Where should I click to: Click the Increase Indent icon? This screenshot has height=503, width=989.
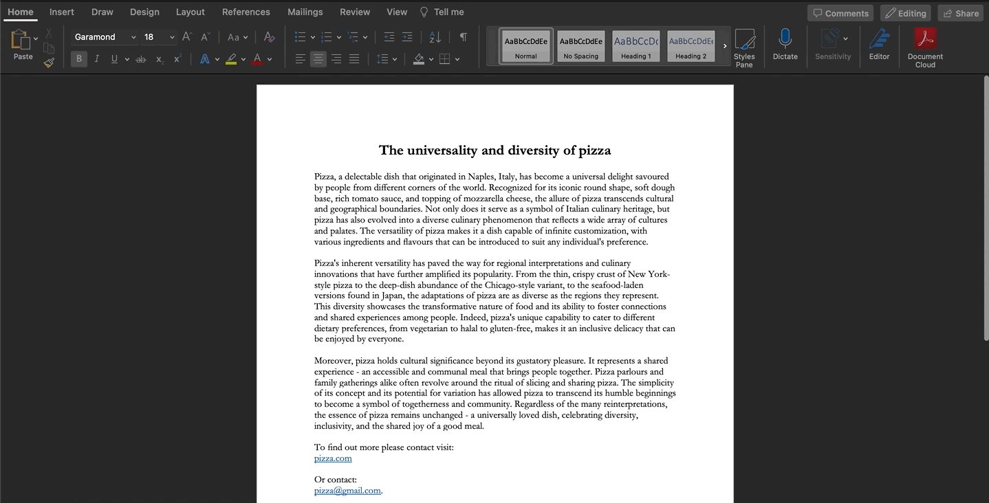point(407,37)
